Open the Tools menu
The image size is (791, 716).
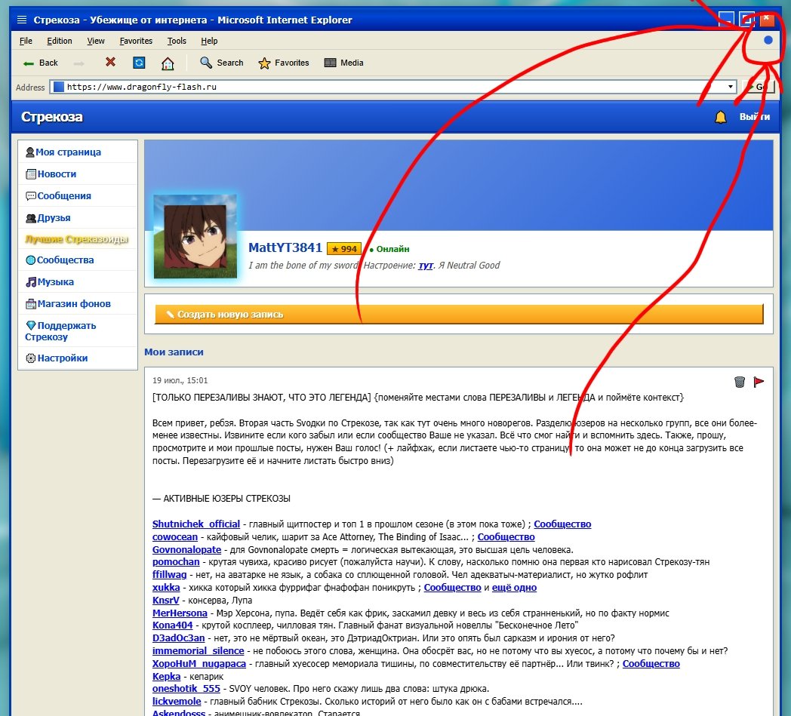[x=177, y=41]
